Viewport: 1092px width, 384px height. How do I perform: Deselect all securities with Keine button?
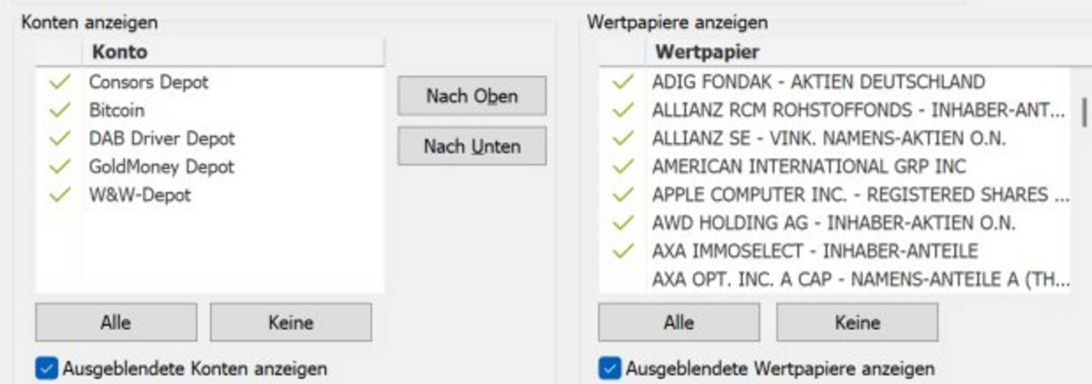857,322
